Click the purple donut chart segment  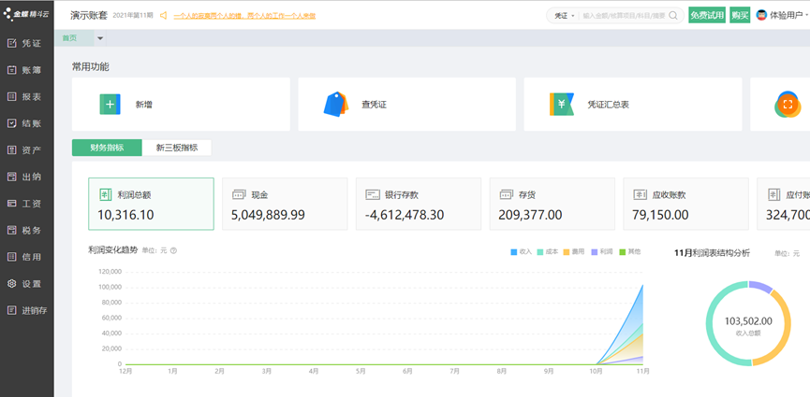[761, 287]
